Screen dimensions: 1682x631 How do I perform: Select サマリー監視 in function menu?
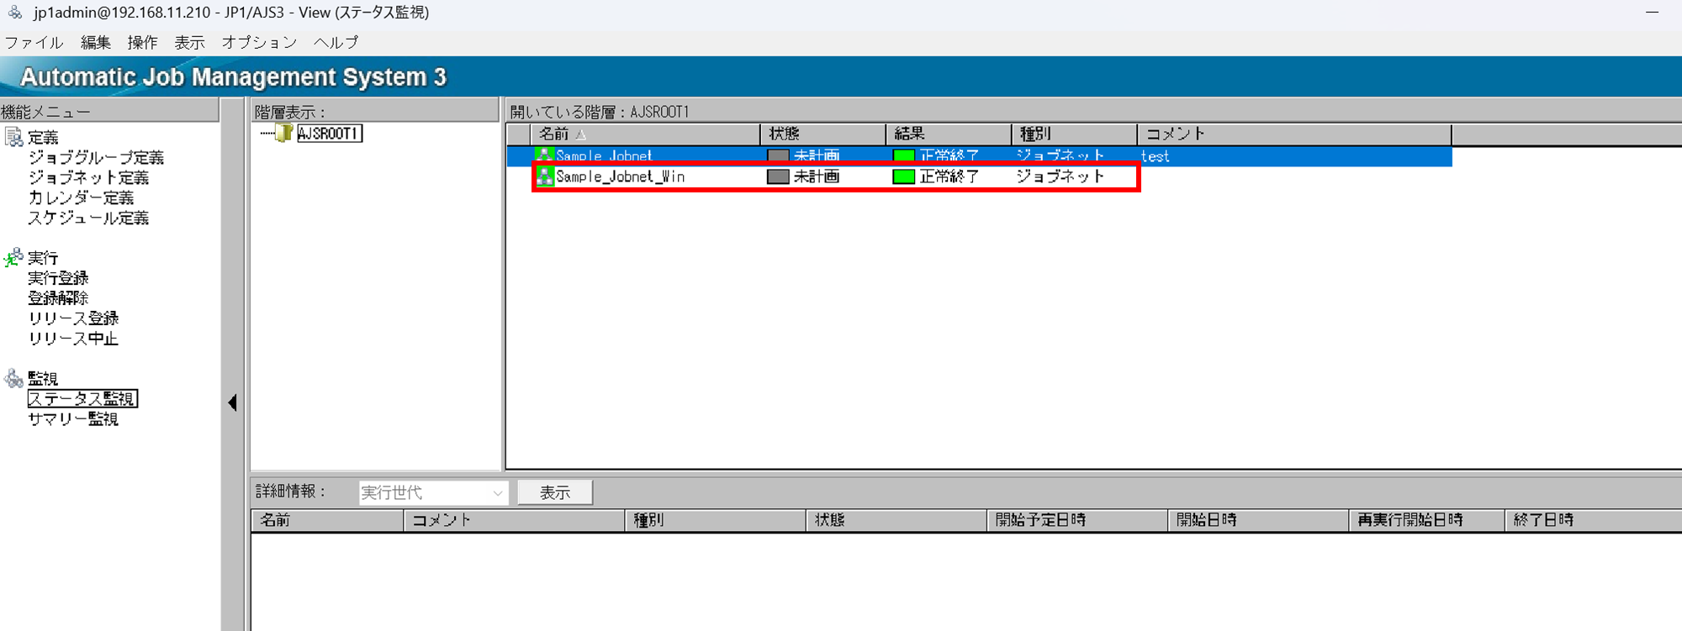point(73,419)
